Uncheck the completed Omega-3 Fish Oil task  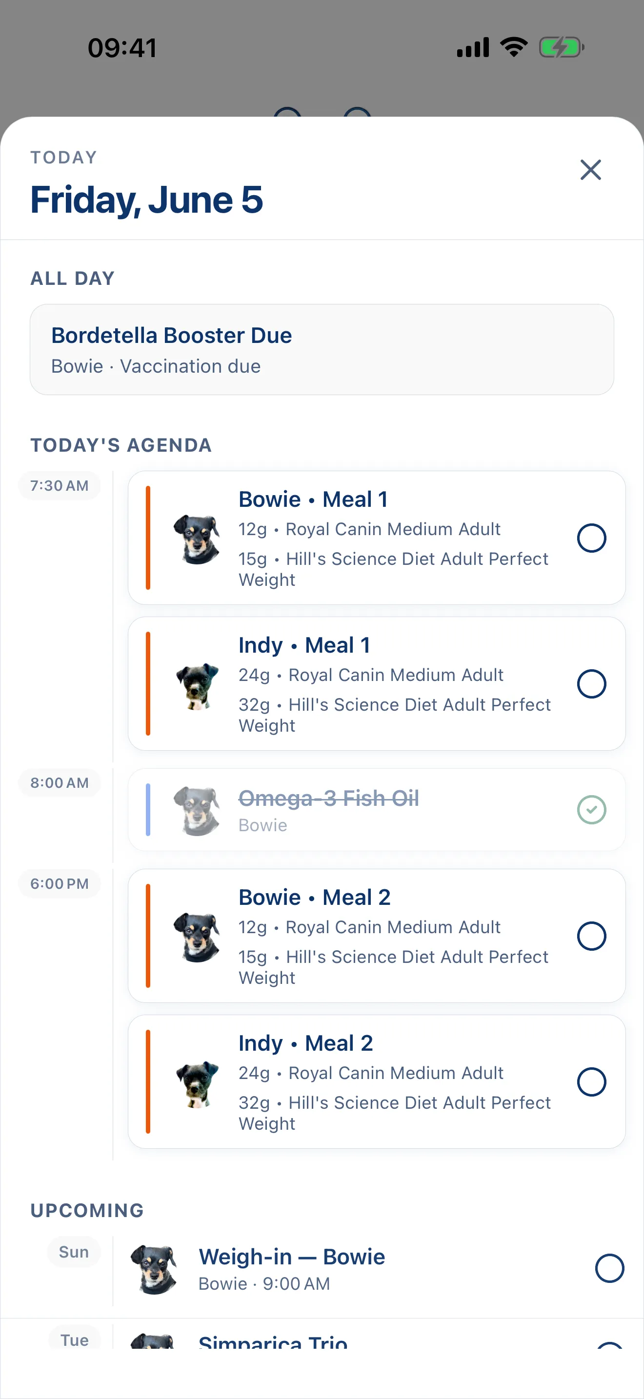point(591,809)
